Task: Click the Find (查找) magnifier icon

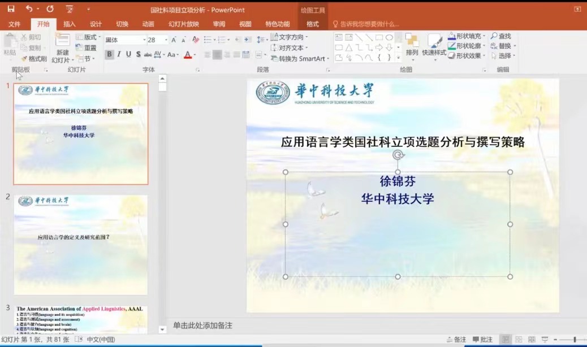Action: [495, 36]
